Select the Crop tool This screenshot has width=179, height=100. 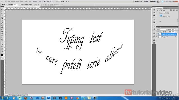coord(2,18)
